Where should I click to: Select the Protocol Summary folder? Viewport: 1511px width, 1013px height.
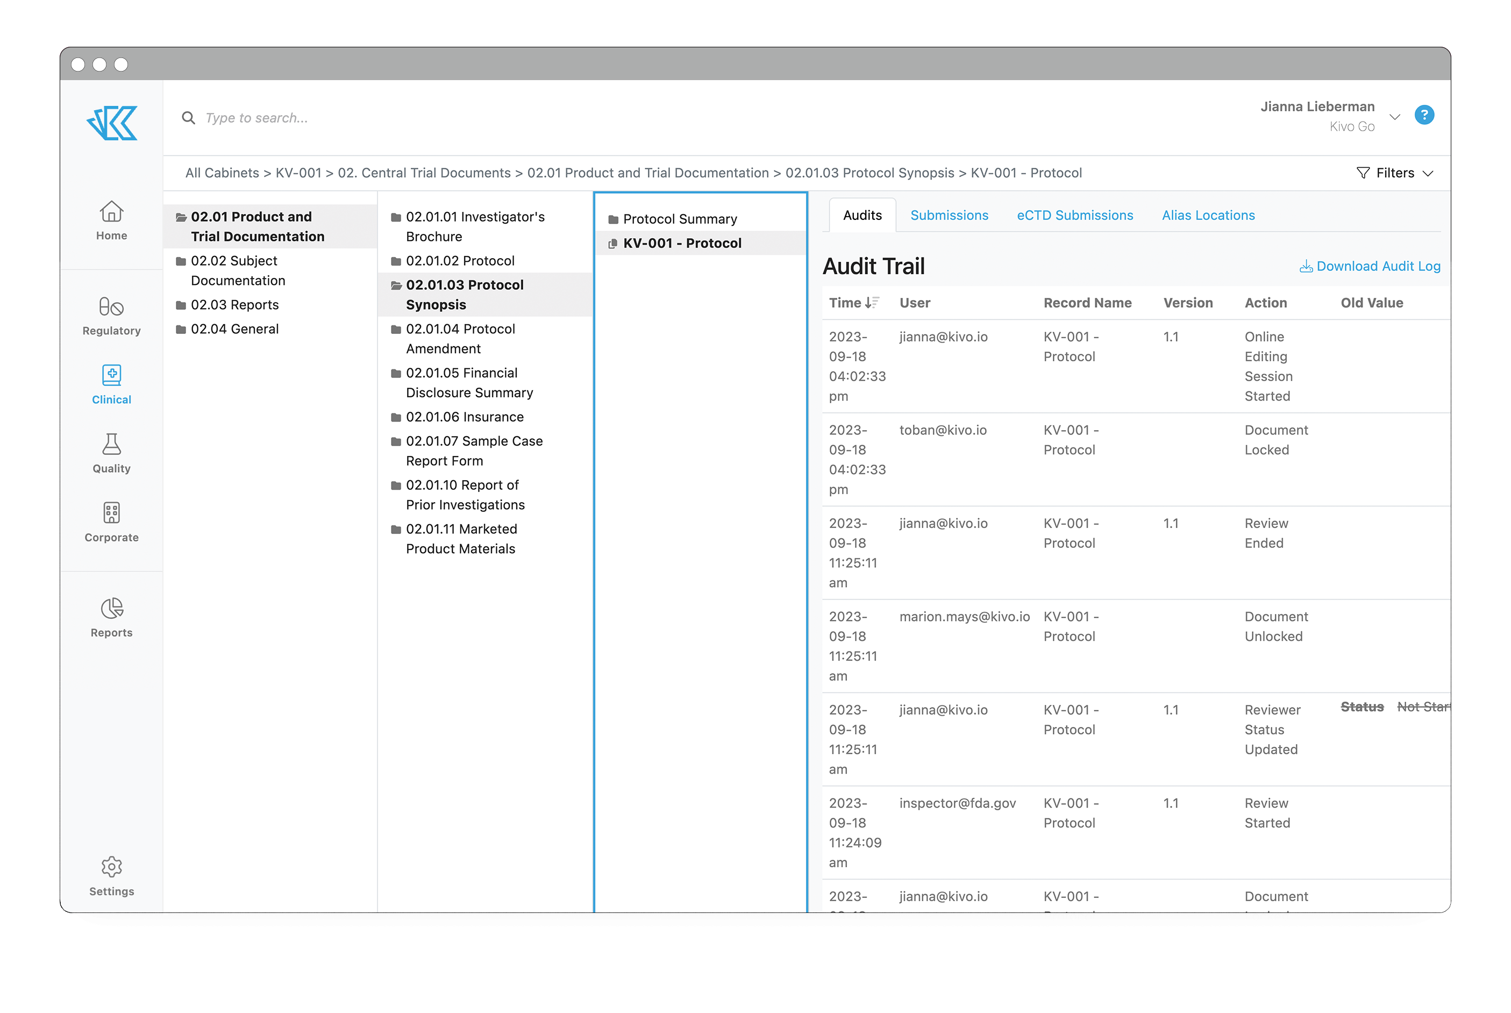(680, 218)
